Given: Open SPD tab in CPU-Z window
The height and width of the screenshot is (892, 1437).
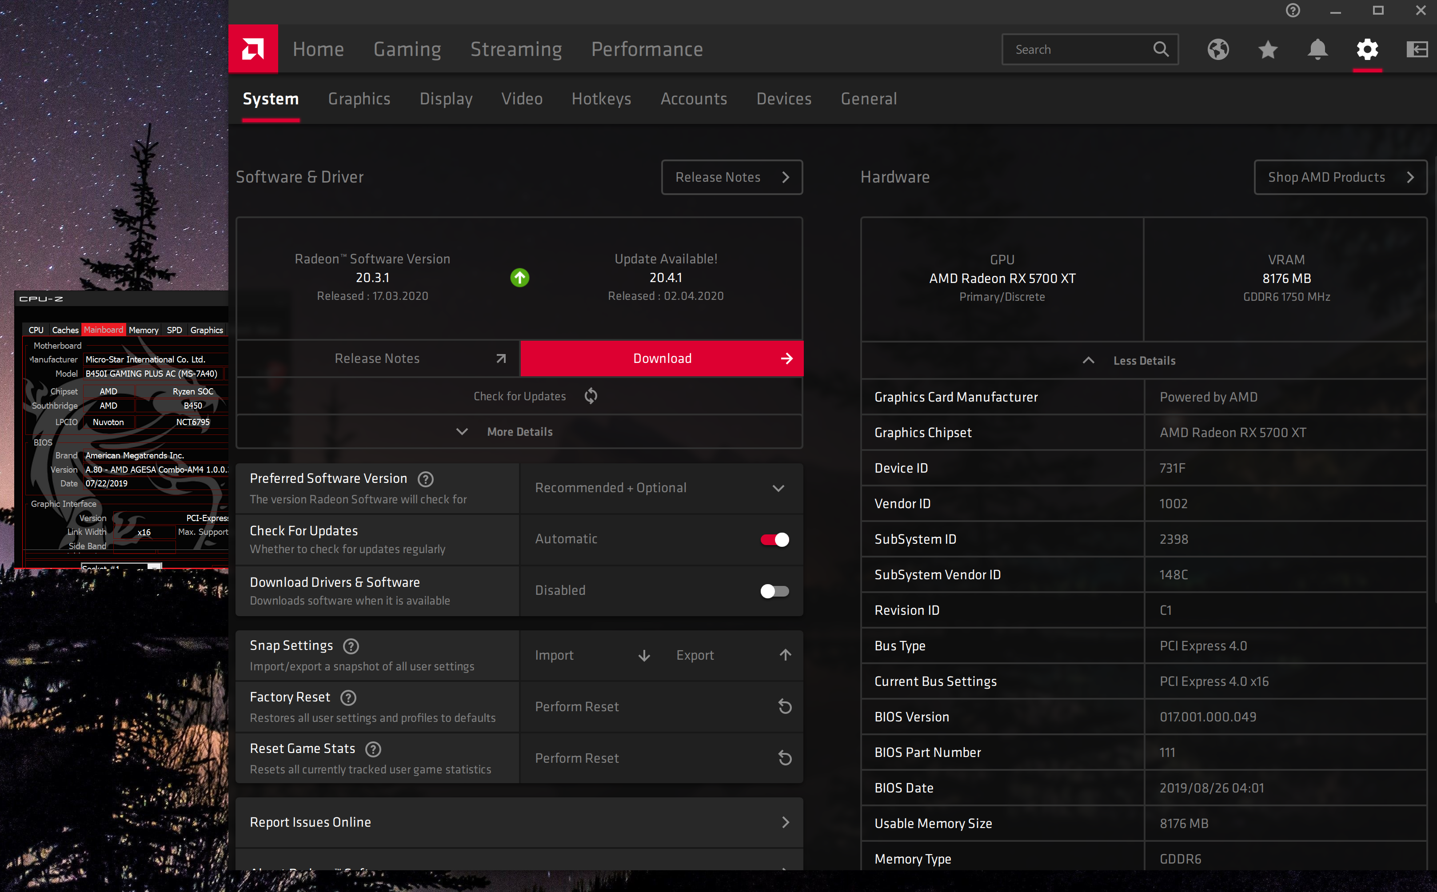Looking at the screenshot, I should point(174,331).
